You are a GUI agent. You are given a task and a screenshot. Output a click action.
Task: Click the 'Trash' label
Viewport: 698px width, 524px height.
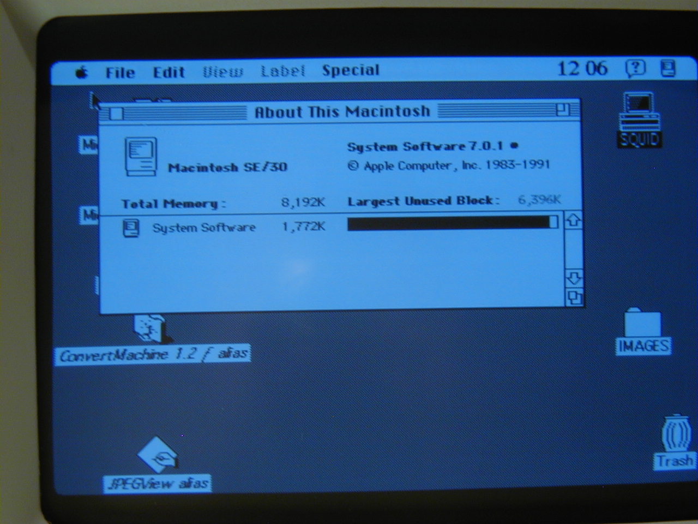tap(676, 461)
